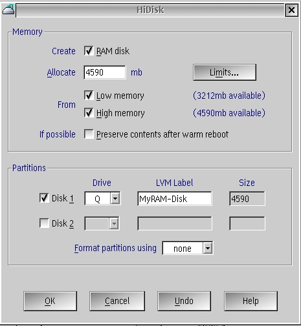Screen dimensions: 301x326
Task: Expand the Format partitions using dropdown
Action: tap(208, 249)
